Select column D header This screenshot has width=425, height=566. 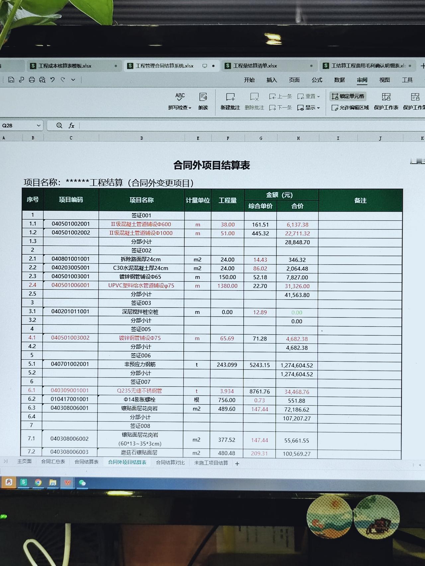click(142, 138)
